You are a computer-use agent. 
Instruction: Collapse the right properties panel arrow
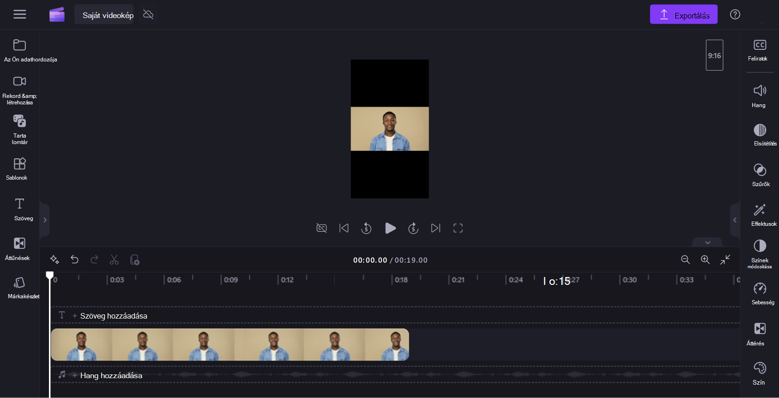coord(735,220)
